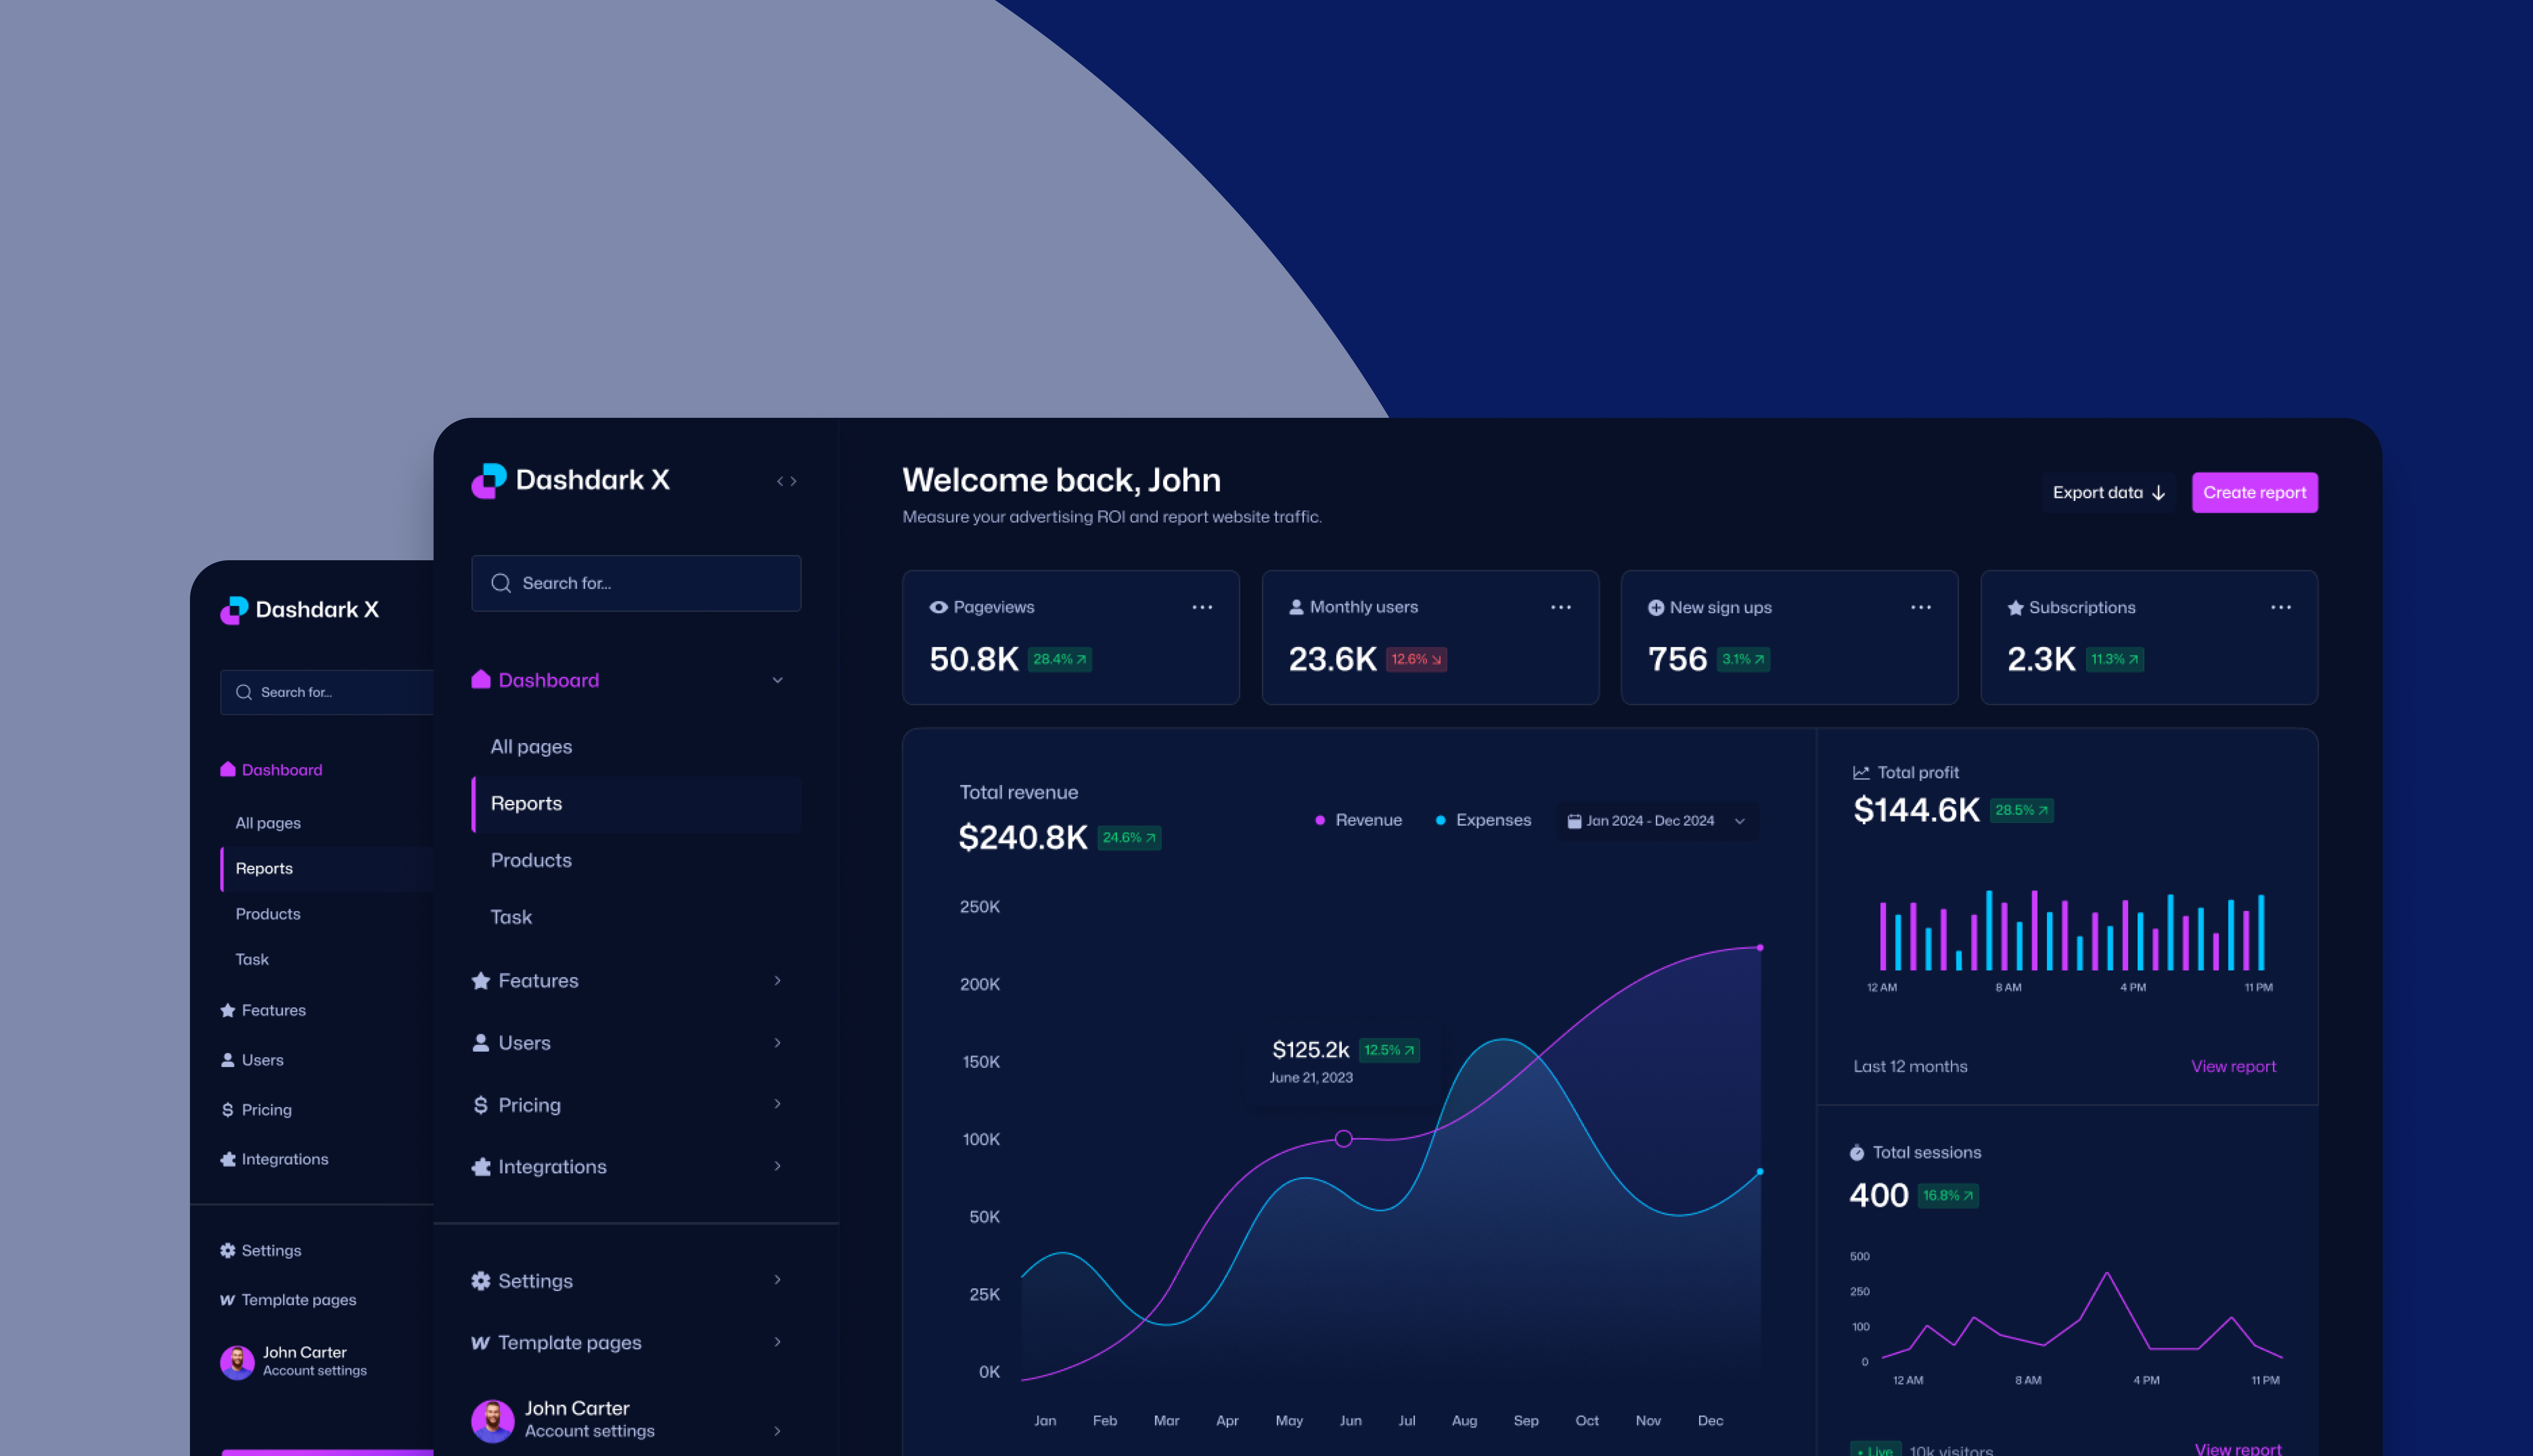Select Reports in front sidebar
The width and height of the screenshot is (2533, 1456).
point(637,804)
